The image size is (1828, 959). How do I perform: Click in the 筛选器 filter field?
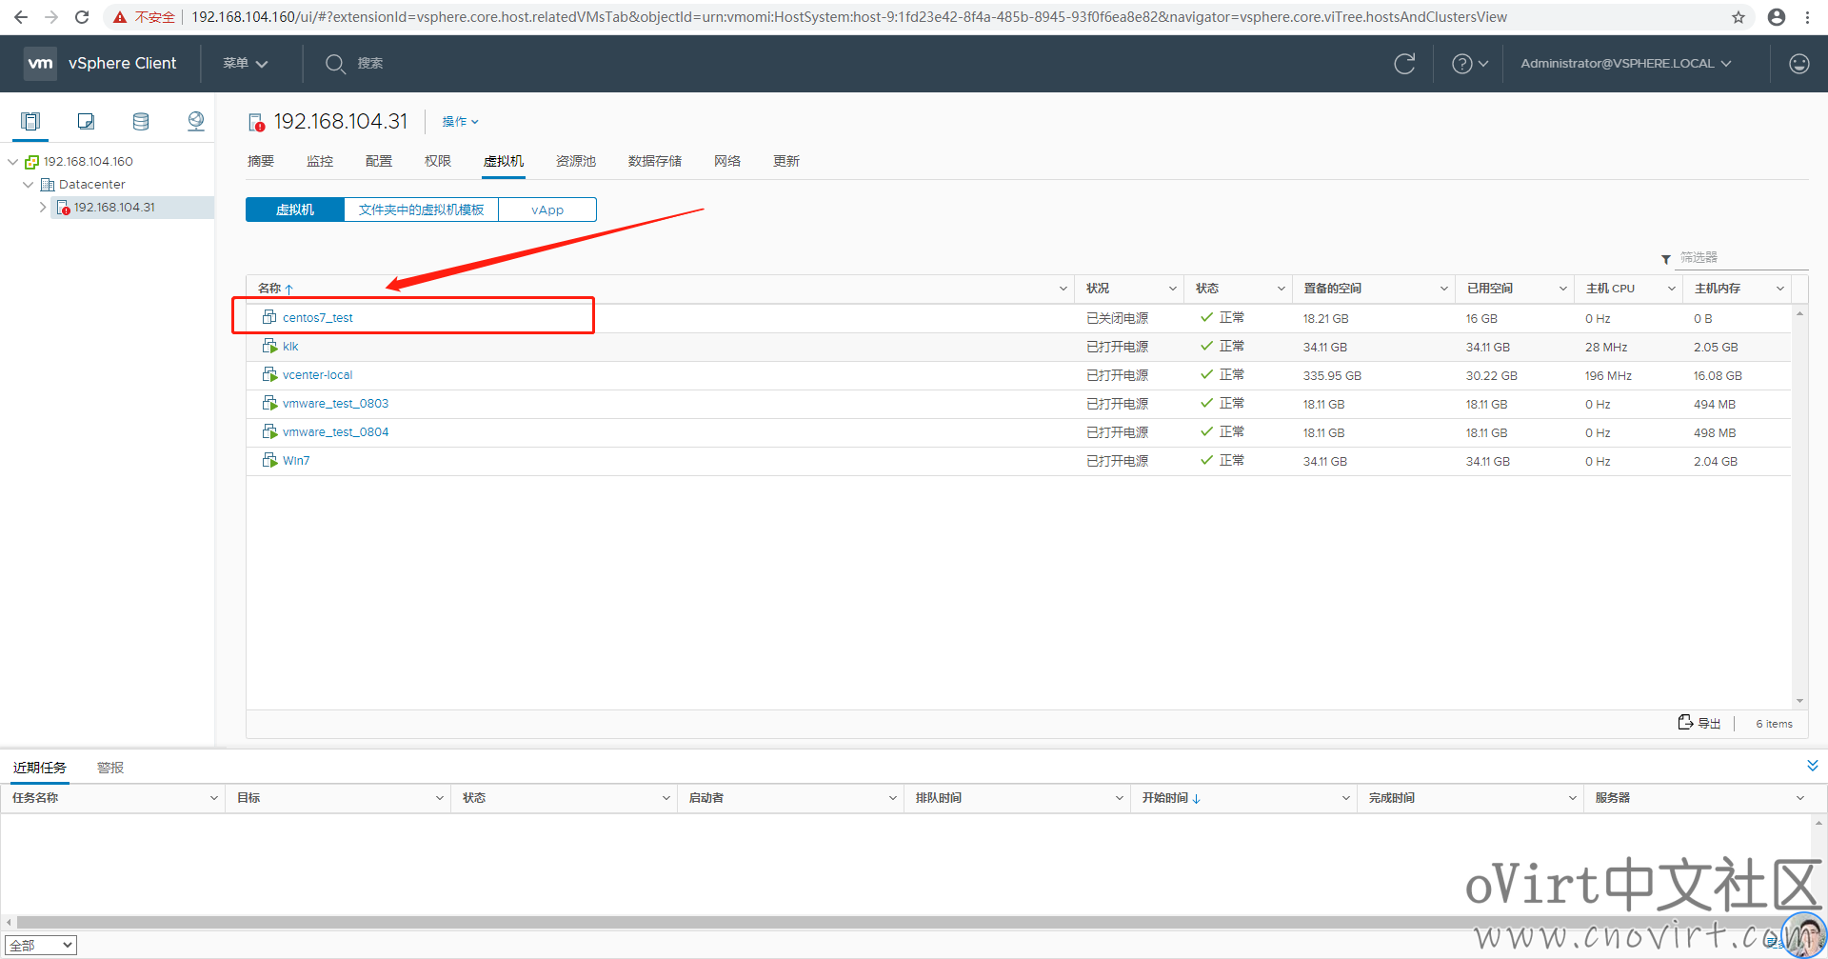(x=1741, y=258)
